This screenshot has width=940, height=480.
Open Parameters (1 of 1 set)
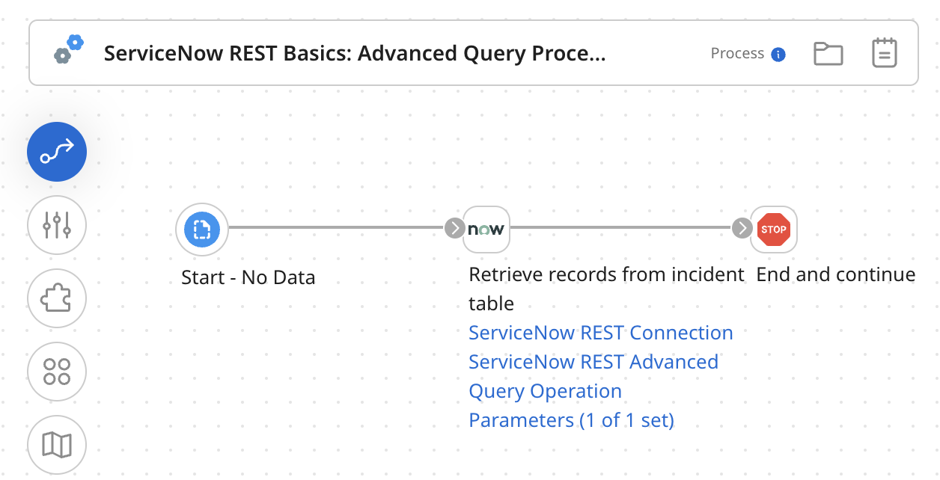coord(571,419)
